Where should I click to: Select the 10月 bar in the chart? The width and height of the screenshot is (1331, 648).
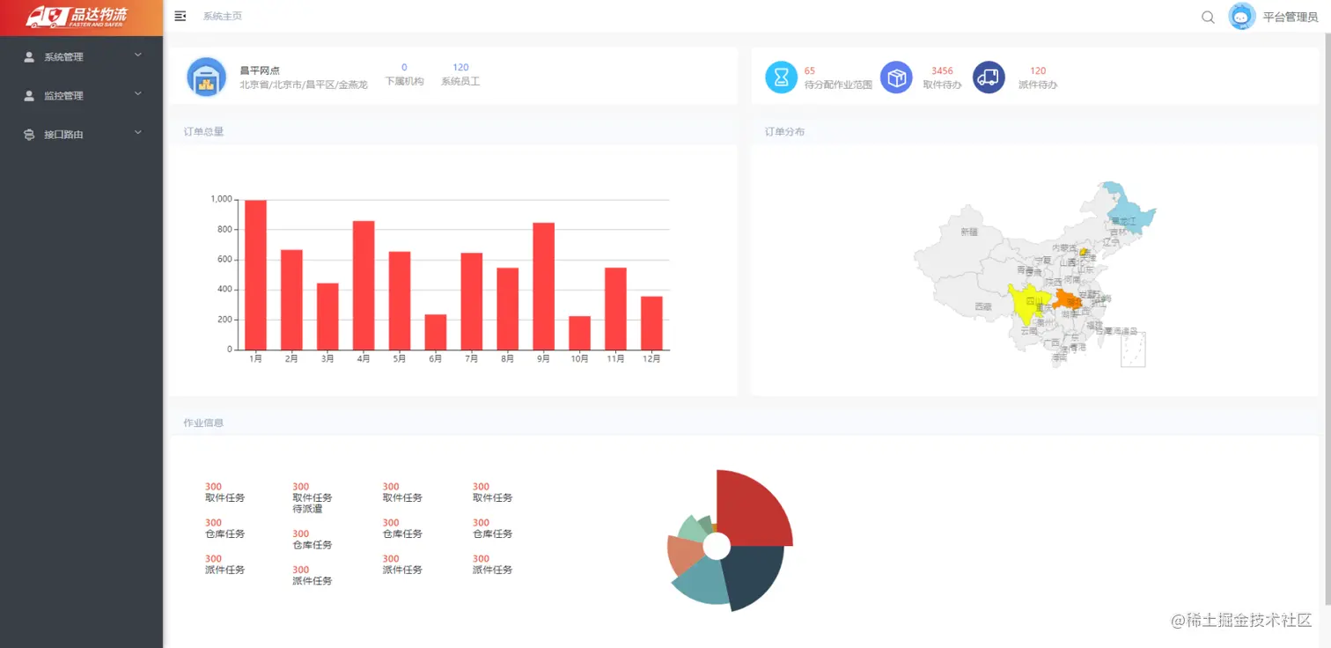point(579,333)
